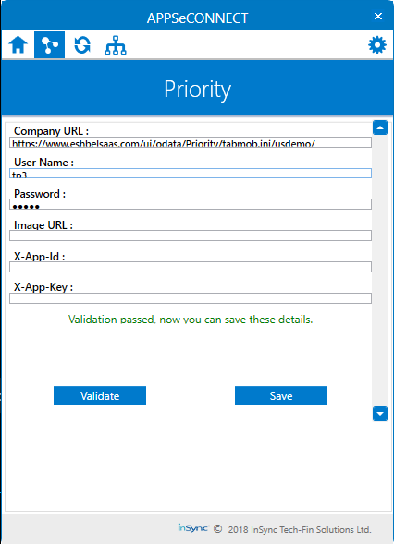394x544 pixels.
Task: Click the scroll up arrow button
Action: pos(380,127)
